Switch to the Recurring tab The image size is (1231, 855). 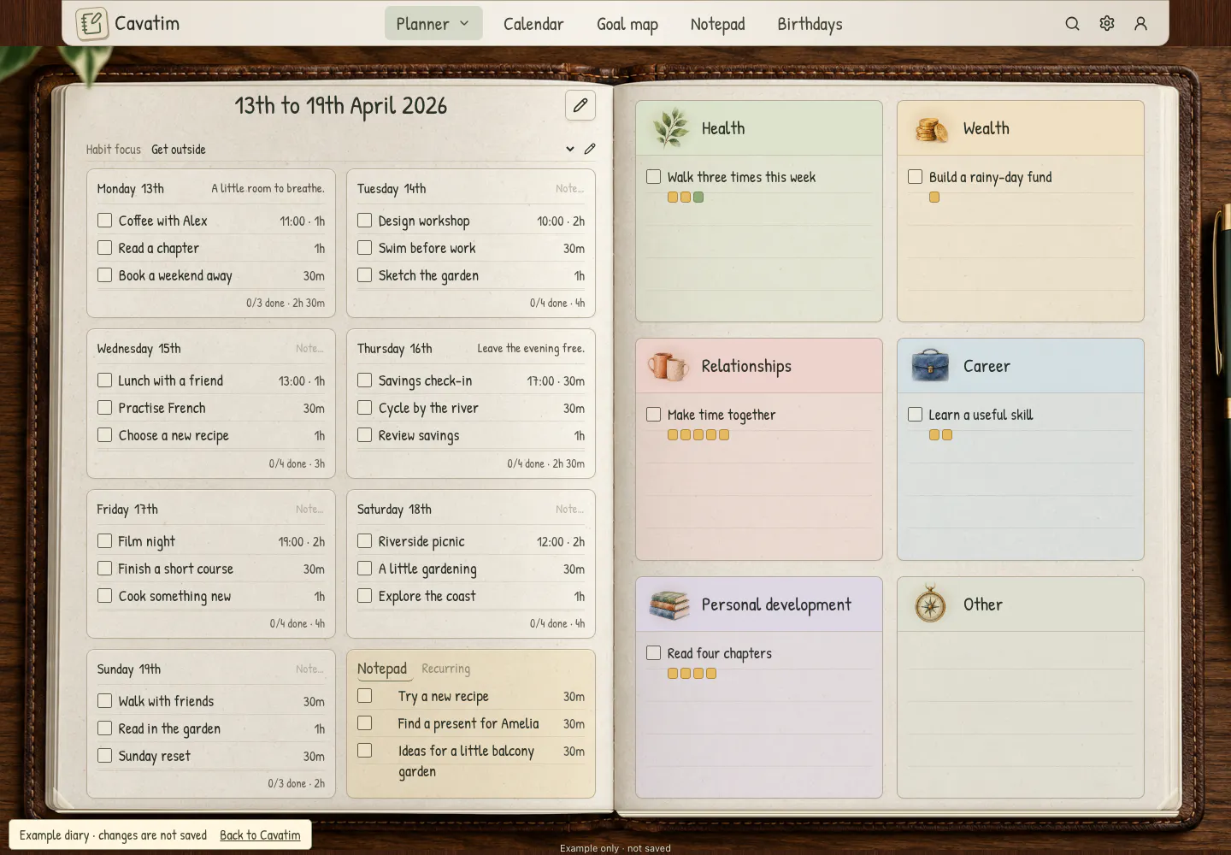click(445, 669)
